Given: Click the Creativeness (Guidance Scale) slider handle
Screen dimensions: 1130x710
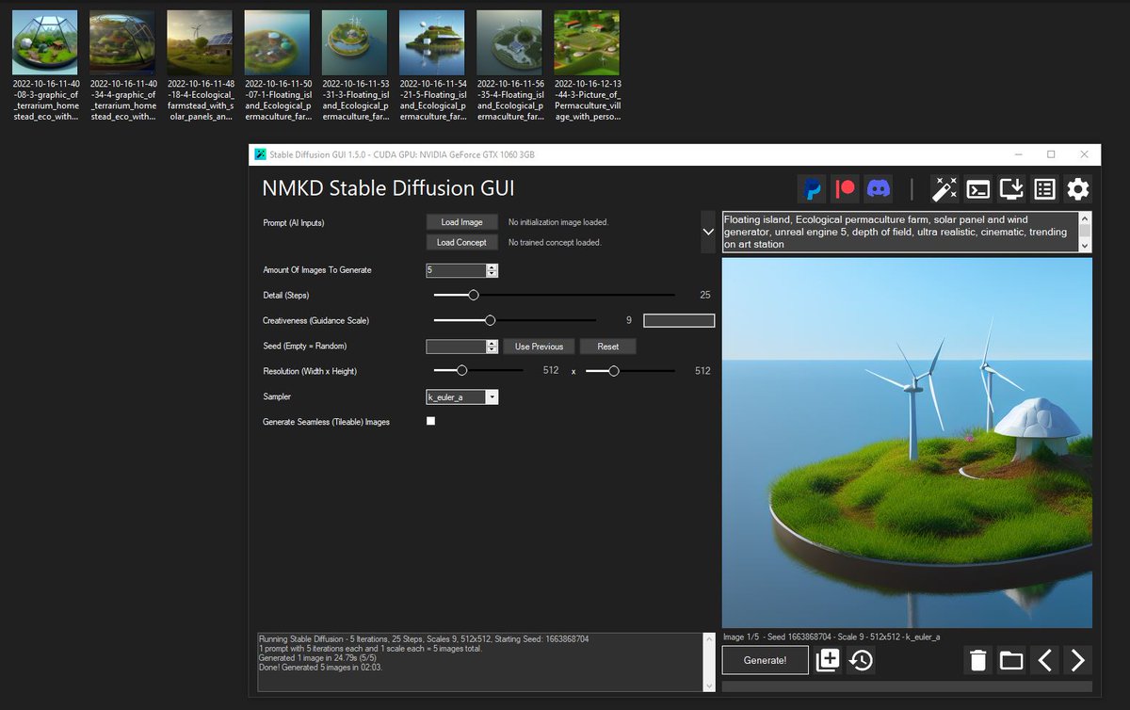Looking at the screenshot, I should [490, 321].
